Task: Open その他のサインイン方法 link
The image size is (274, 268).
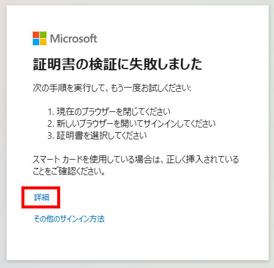Action: coord(69,219)
